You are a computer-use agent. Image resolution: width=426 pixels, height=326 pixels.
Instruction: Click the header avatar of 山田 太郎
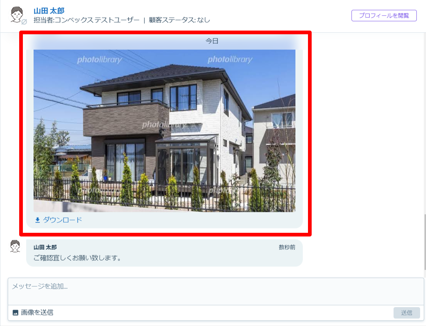(x=17, y=14)
